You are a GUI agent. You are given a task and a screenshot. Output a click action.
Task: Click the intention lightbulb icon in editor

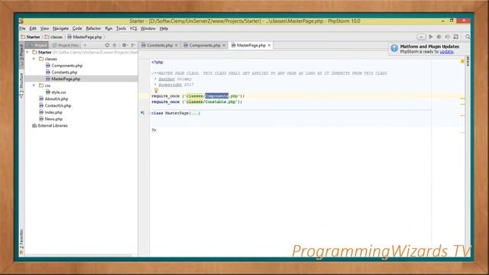156,90
